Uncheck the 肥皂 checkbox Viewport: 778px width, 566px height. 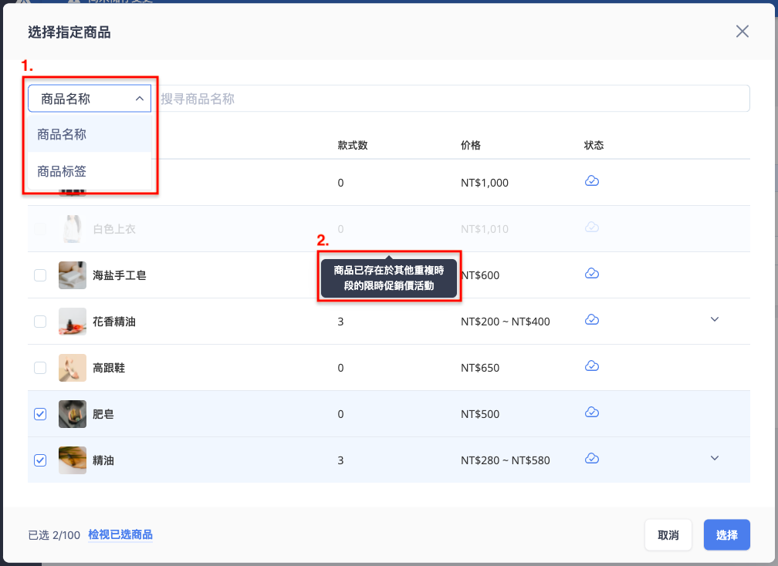coord(40,414)
